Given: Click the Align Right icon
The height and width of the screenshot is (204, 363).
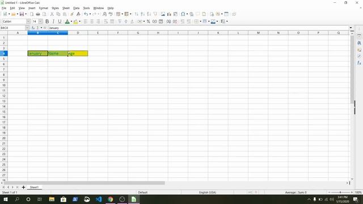Looking at the screenshot, I should pyautogui.click(x=98, y=22).
